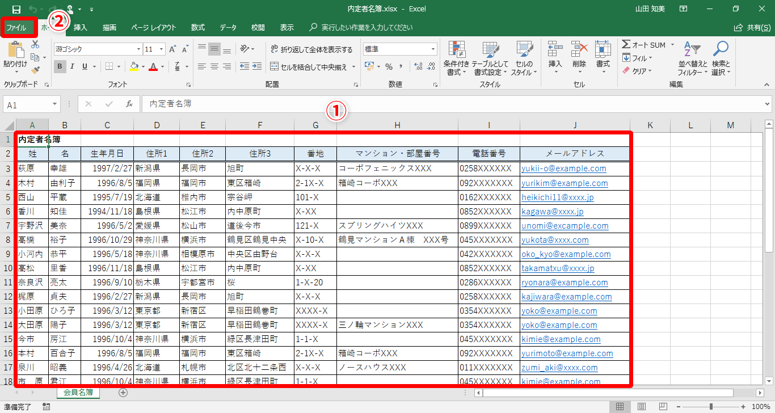The image size is (775, 413).
Task: Toggle align text left
Action: [x=202, y=66]
